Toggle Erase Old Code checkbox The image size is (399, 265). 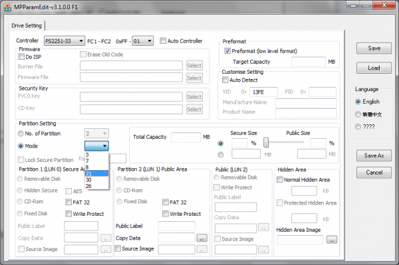pos(83,54)
